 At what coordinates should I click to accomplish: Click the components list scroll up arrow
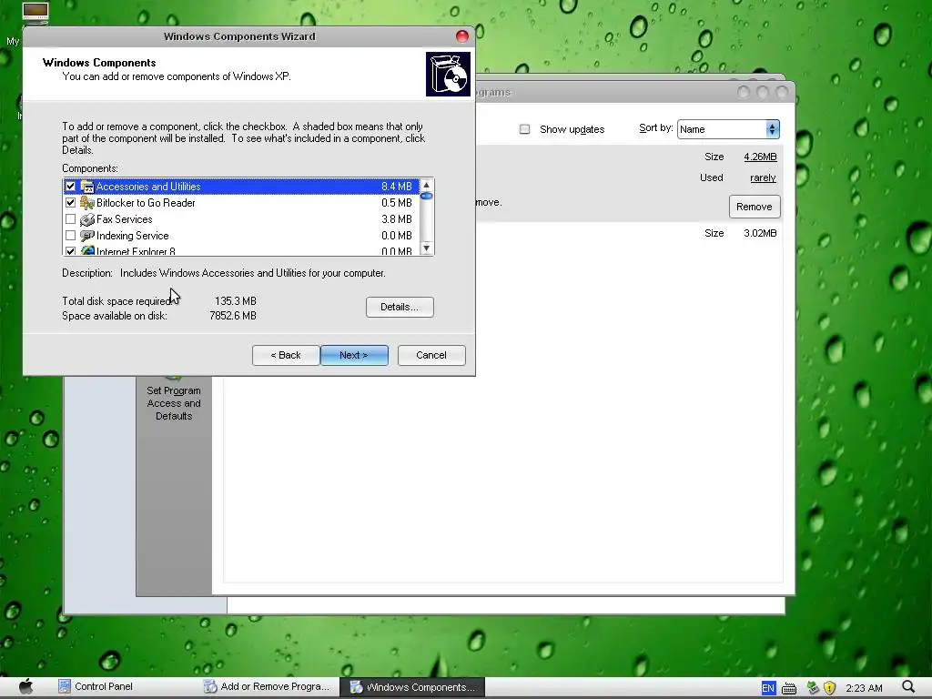point(426,185)
